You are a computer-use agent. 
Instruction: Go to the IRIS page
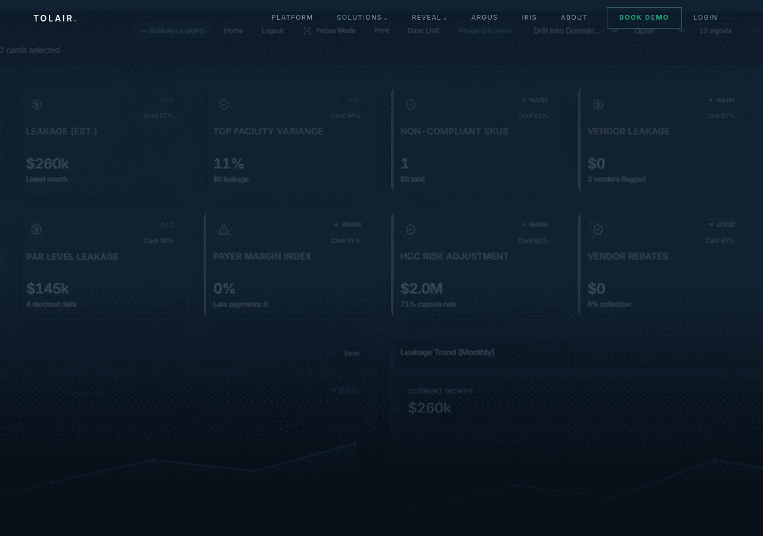tap(529, 18)
